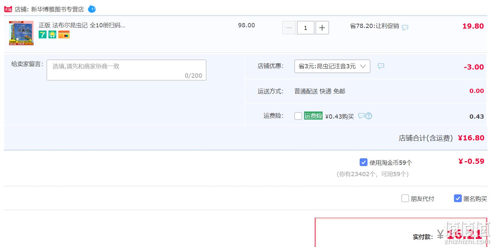This screenshot has width=493, height=247.
Task: Uncheck the 匿名购买 checkbox
Action: (x=458, y=198)
